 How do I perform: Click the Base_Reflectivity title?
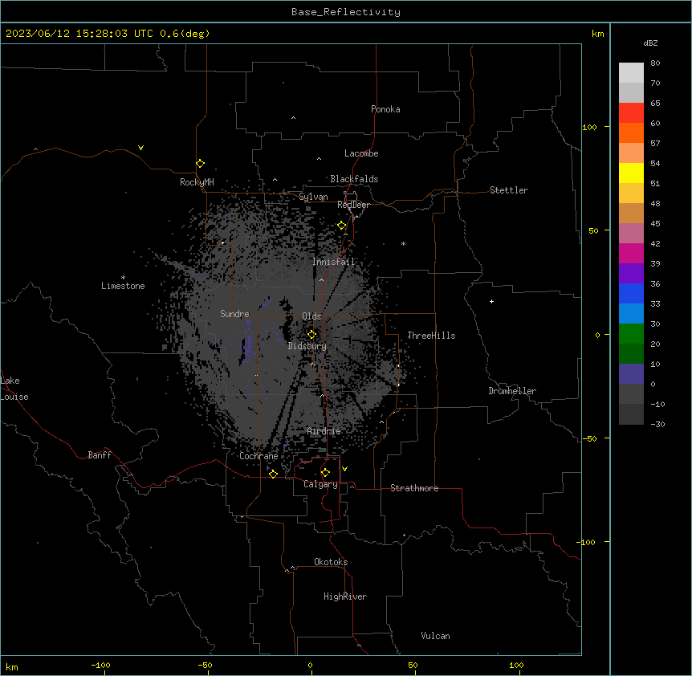click(346, 12)
